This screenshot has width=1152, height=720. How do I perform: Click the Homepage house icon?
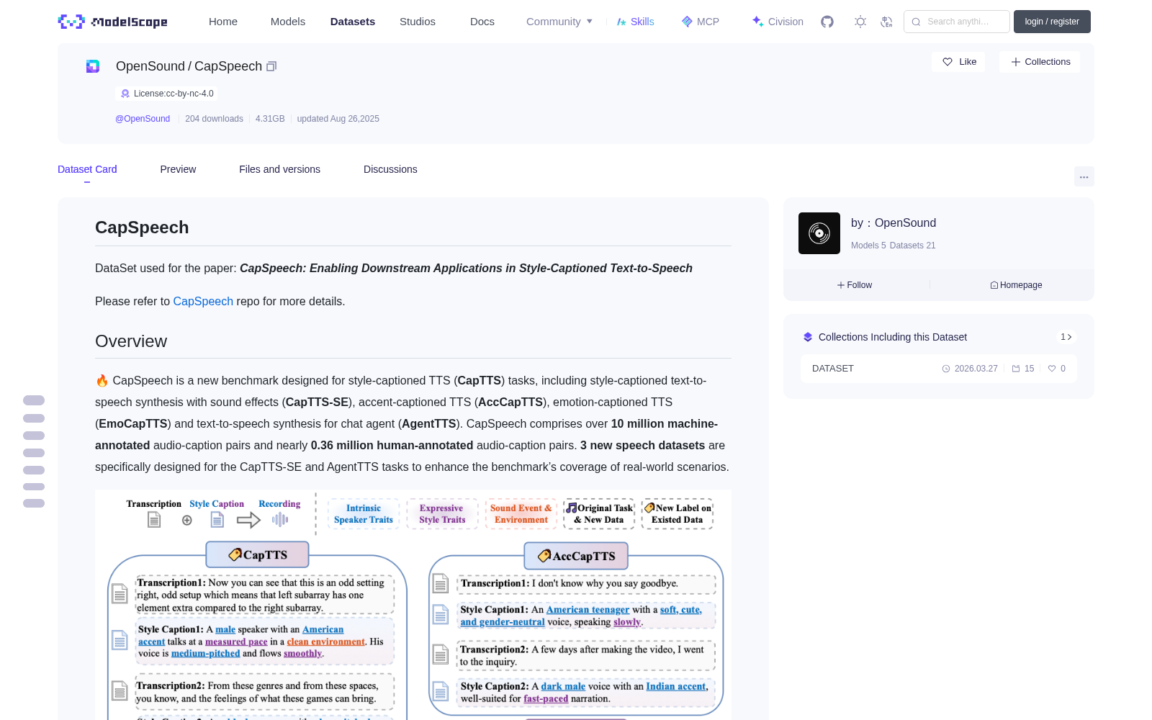pos(994,285)
